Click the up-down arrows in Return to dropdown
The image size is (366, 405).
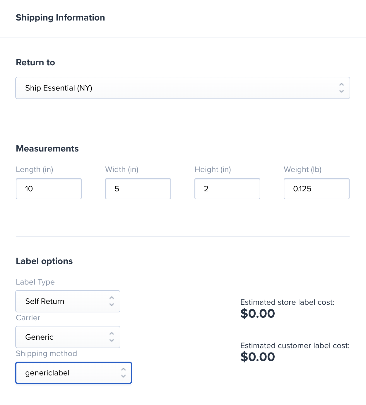click(341, 88)
